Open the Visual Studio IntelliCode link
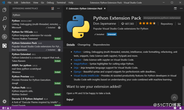The image size is (184, 110). pos(86,76)
